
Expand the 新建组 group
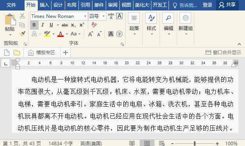coord(185,24)
